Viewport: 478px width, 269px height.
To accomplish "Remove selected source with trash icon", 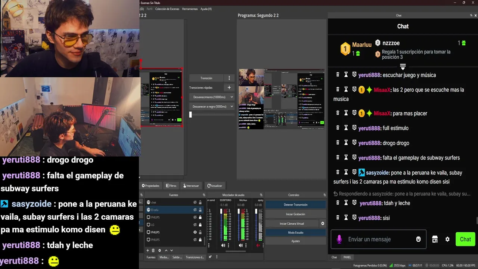I will (x=153, y=250).
